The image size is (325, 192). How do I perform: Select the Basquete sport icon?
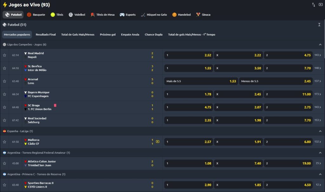tap(29, 15)
